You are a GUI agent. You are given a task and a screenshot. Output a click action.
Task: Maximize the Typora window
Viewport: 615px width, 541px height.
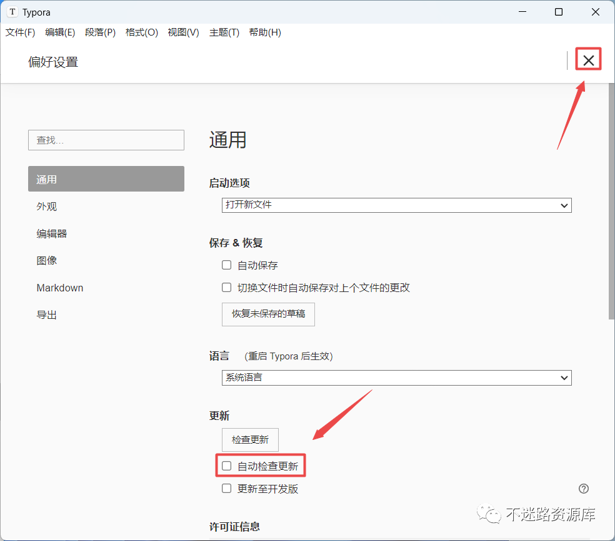[x=559, y=12]
